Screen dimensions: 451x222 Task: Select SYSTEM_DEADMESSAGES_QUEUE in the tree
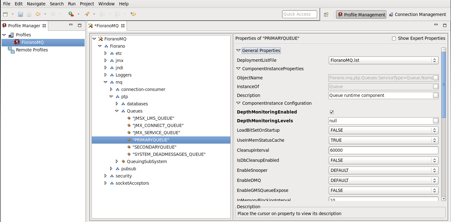point(169,154)
